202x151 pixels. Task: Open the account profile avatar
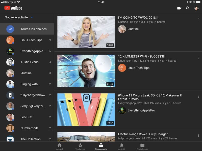196,8
